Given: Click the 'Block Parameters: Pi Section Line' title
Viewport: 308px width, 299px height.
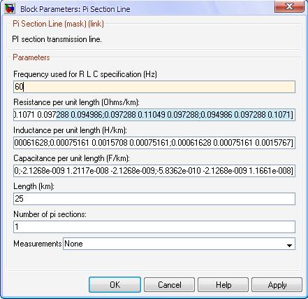Looking at the screenshot, I should [x=75, y=9].
